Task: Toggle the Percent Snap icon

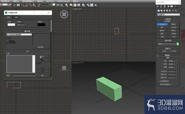Action: point(31,5)
